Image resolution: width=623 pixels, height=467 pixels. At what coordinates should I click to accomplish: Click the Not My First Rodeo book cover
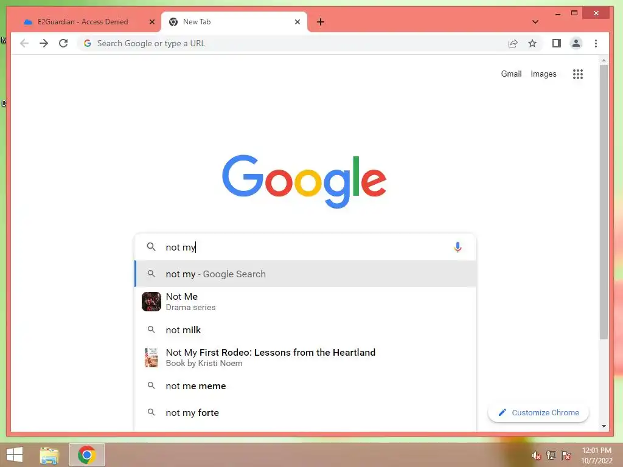151,358
